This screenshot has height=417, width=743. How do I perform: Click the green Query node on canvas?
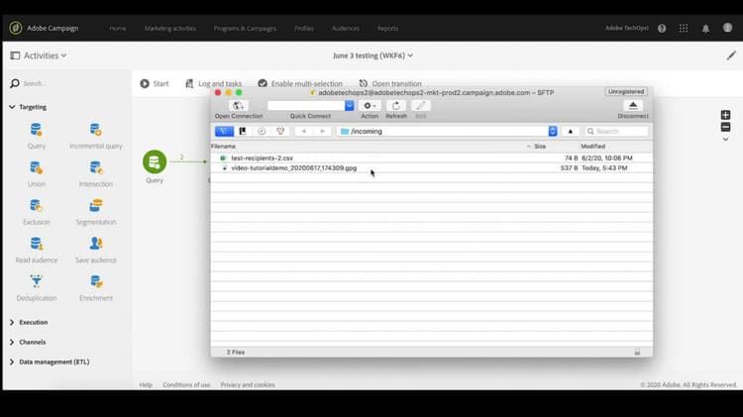tap(155, 162)
